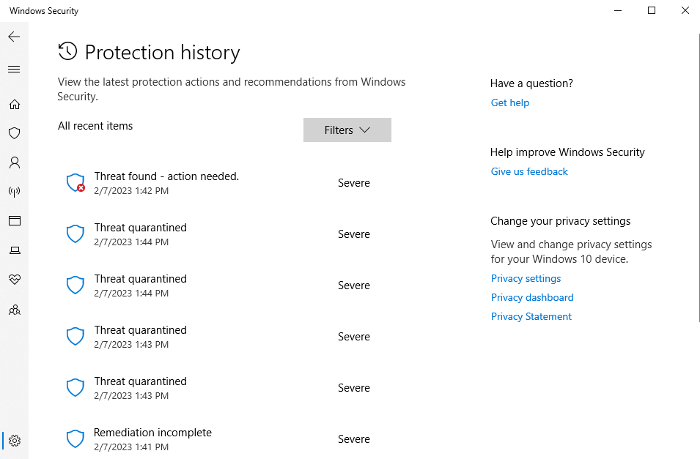Select the 'All recent items' view
Screen dimensions: 700x459
click(x=95, y=126)
